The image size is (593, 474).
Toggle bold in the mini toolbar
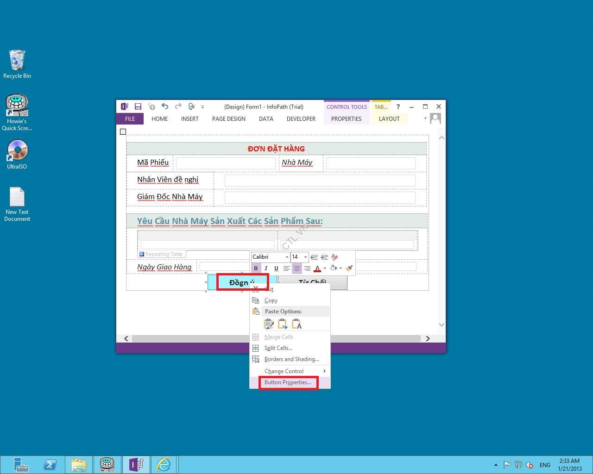(x=256, y=268)
